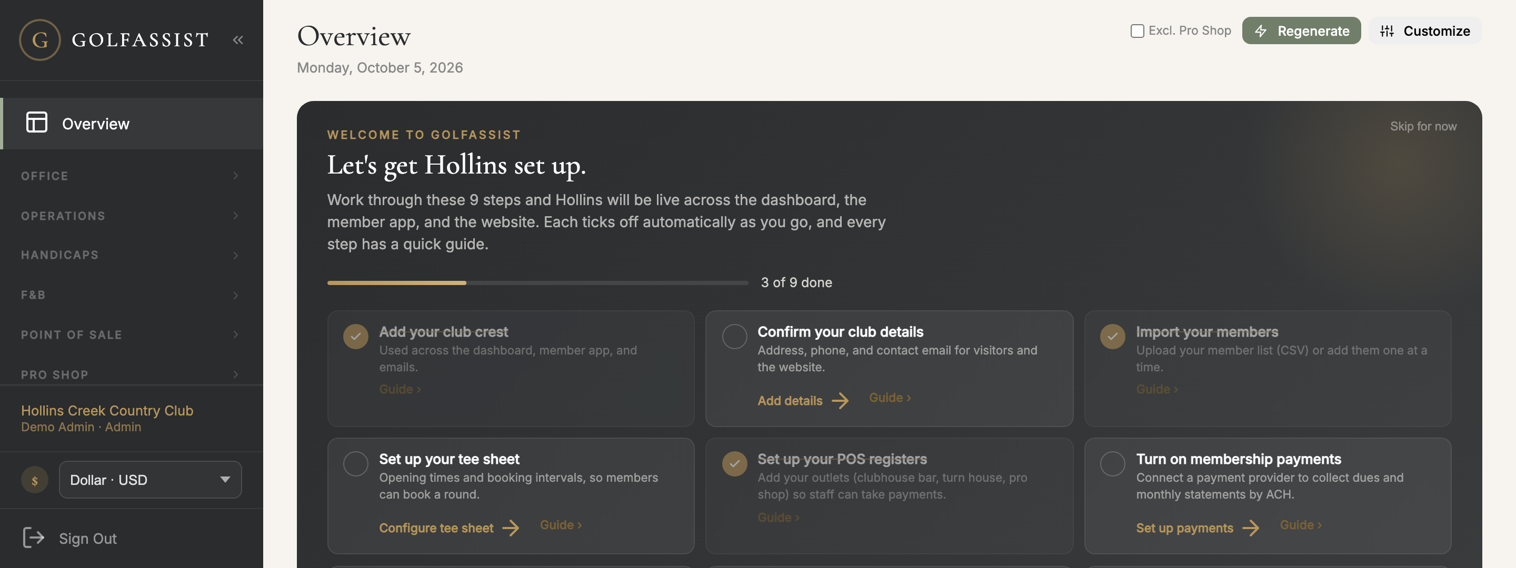This screenshot has height=568, width=1516.
Task: Check the Set up your tee sheet circle
Action: [x=355, y=464]
